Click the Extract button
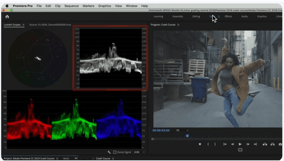This screenshot has height=161, width=284. (x=273, y=144)
